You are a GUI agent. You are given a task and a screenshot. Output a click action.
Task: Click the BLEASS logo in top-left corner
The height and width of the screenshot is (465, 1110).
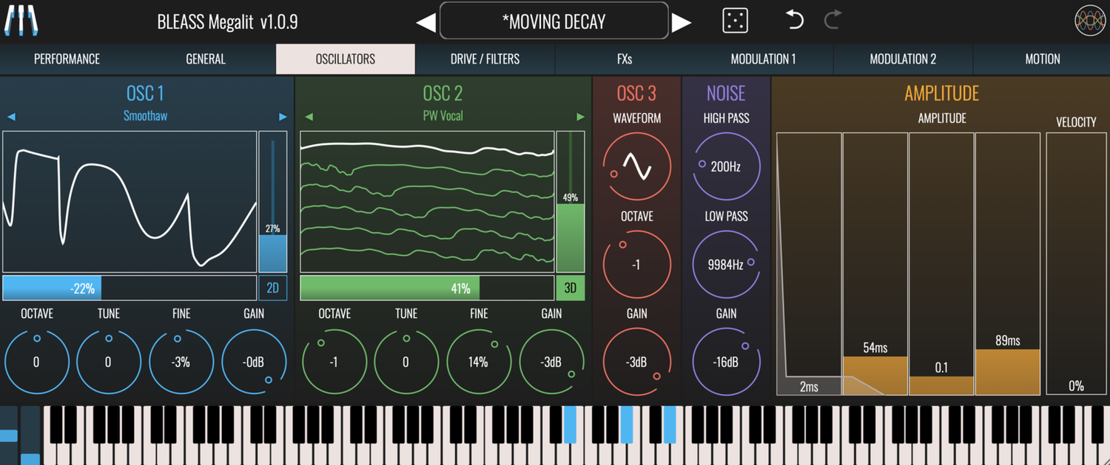[x=21, y=21]
